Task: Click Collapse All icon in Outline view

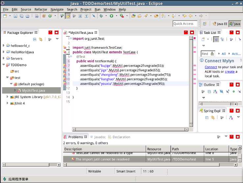Action: [209, 91]
